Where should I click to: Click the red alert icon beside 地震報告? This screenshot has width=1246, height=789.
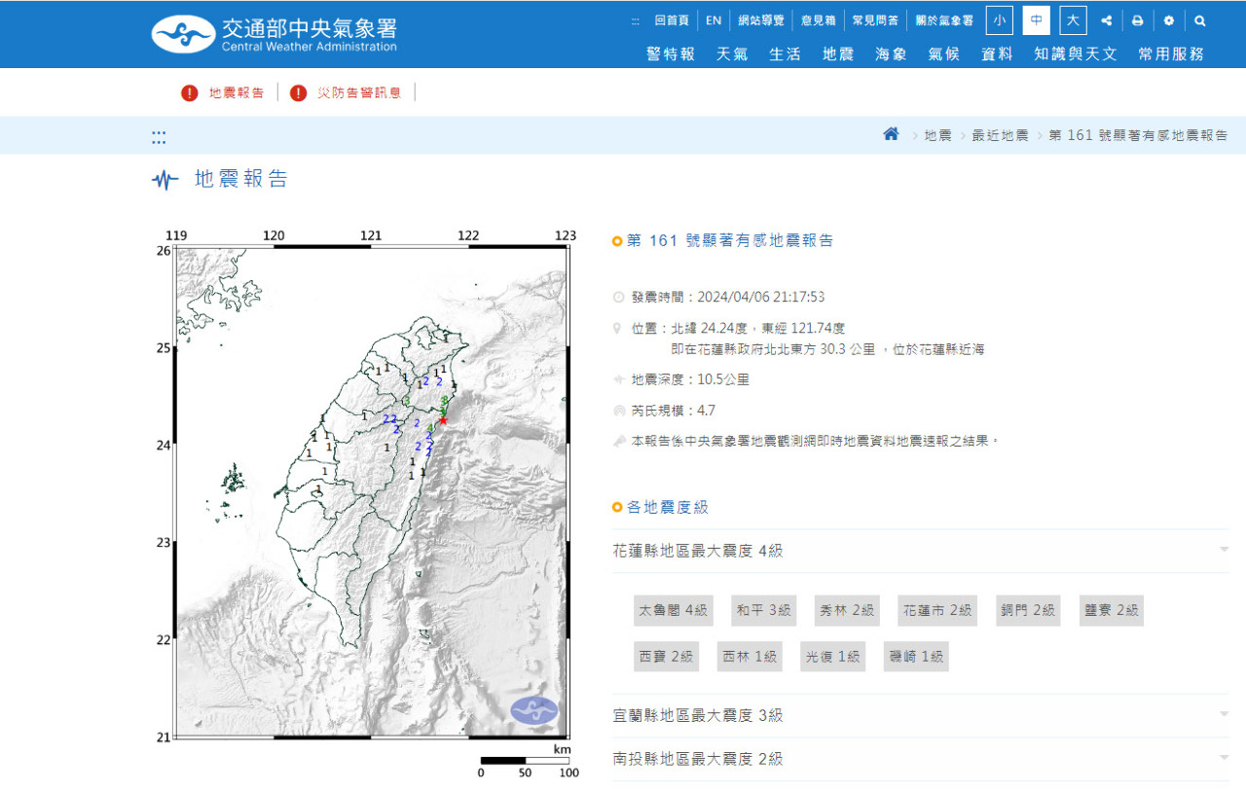[189, 92]
